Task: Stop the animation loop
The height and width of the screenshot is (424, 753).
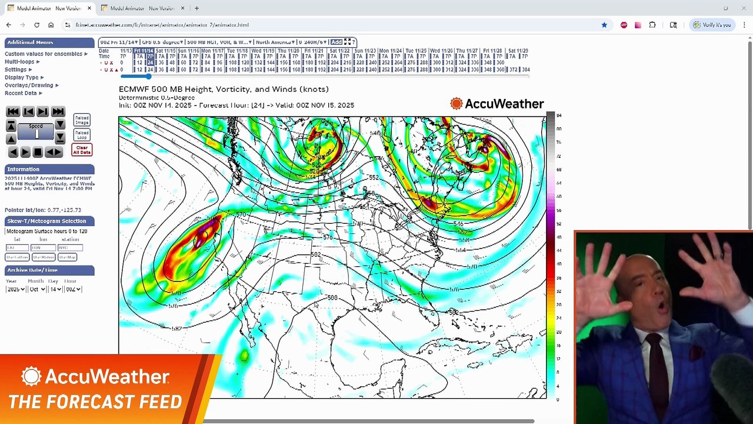Action: pos(38,152)
